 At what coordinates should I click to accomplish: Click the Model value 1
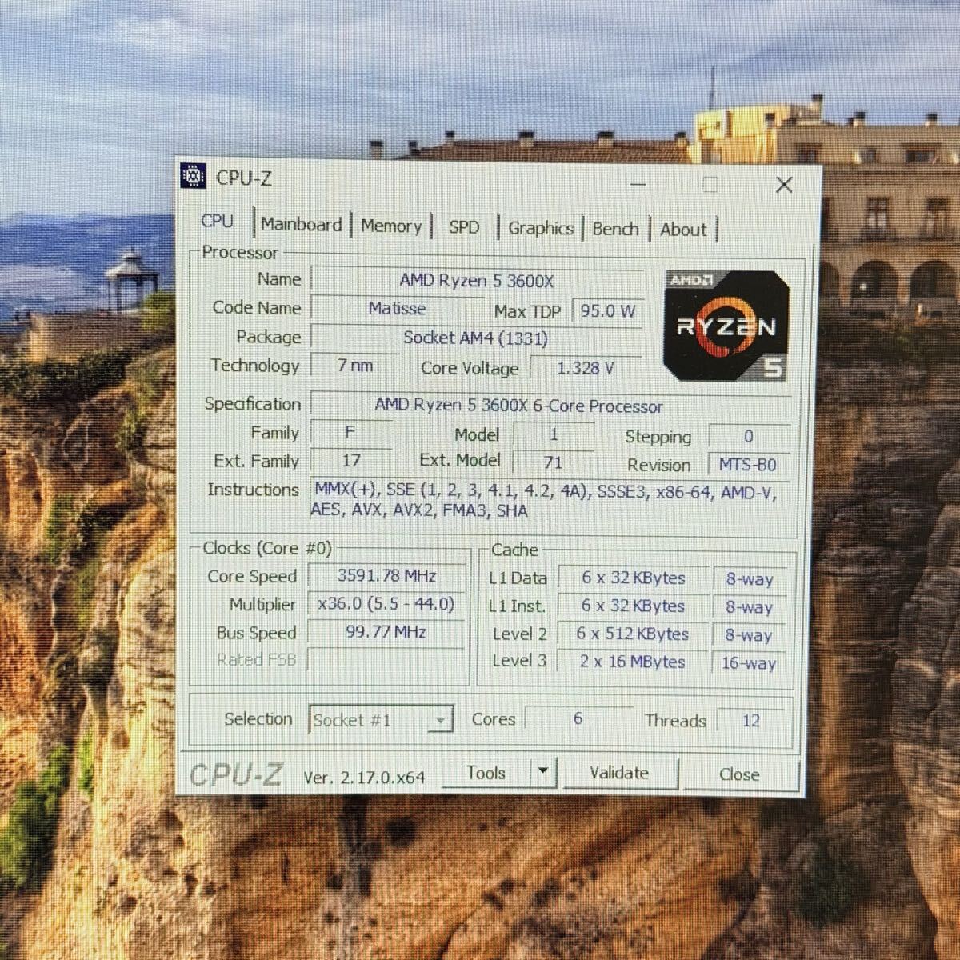point(553,435)
